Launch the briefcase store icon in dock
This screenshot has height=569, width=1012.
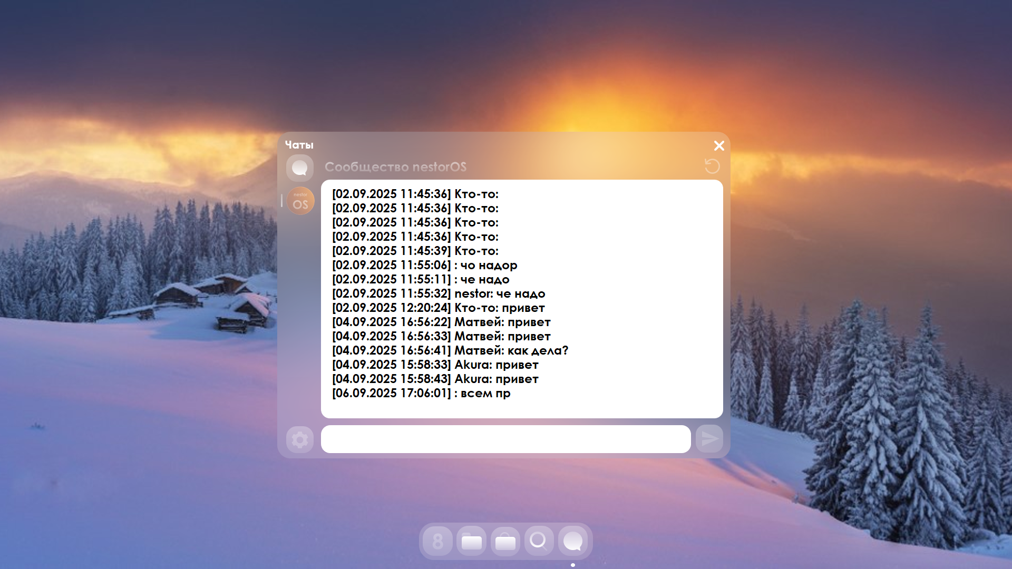[x=505, y=541]
